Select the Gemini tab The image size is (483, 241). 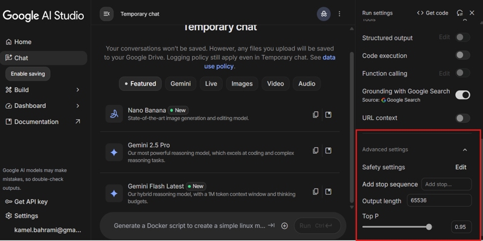tap(181, 84)
